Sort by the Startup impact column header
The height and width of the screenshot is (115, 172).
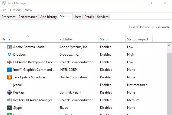tap(139, 39)
